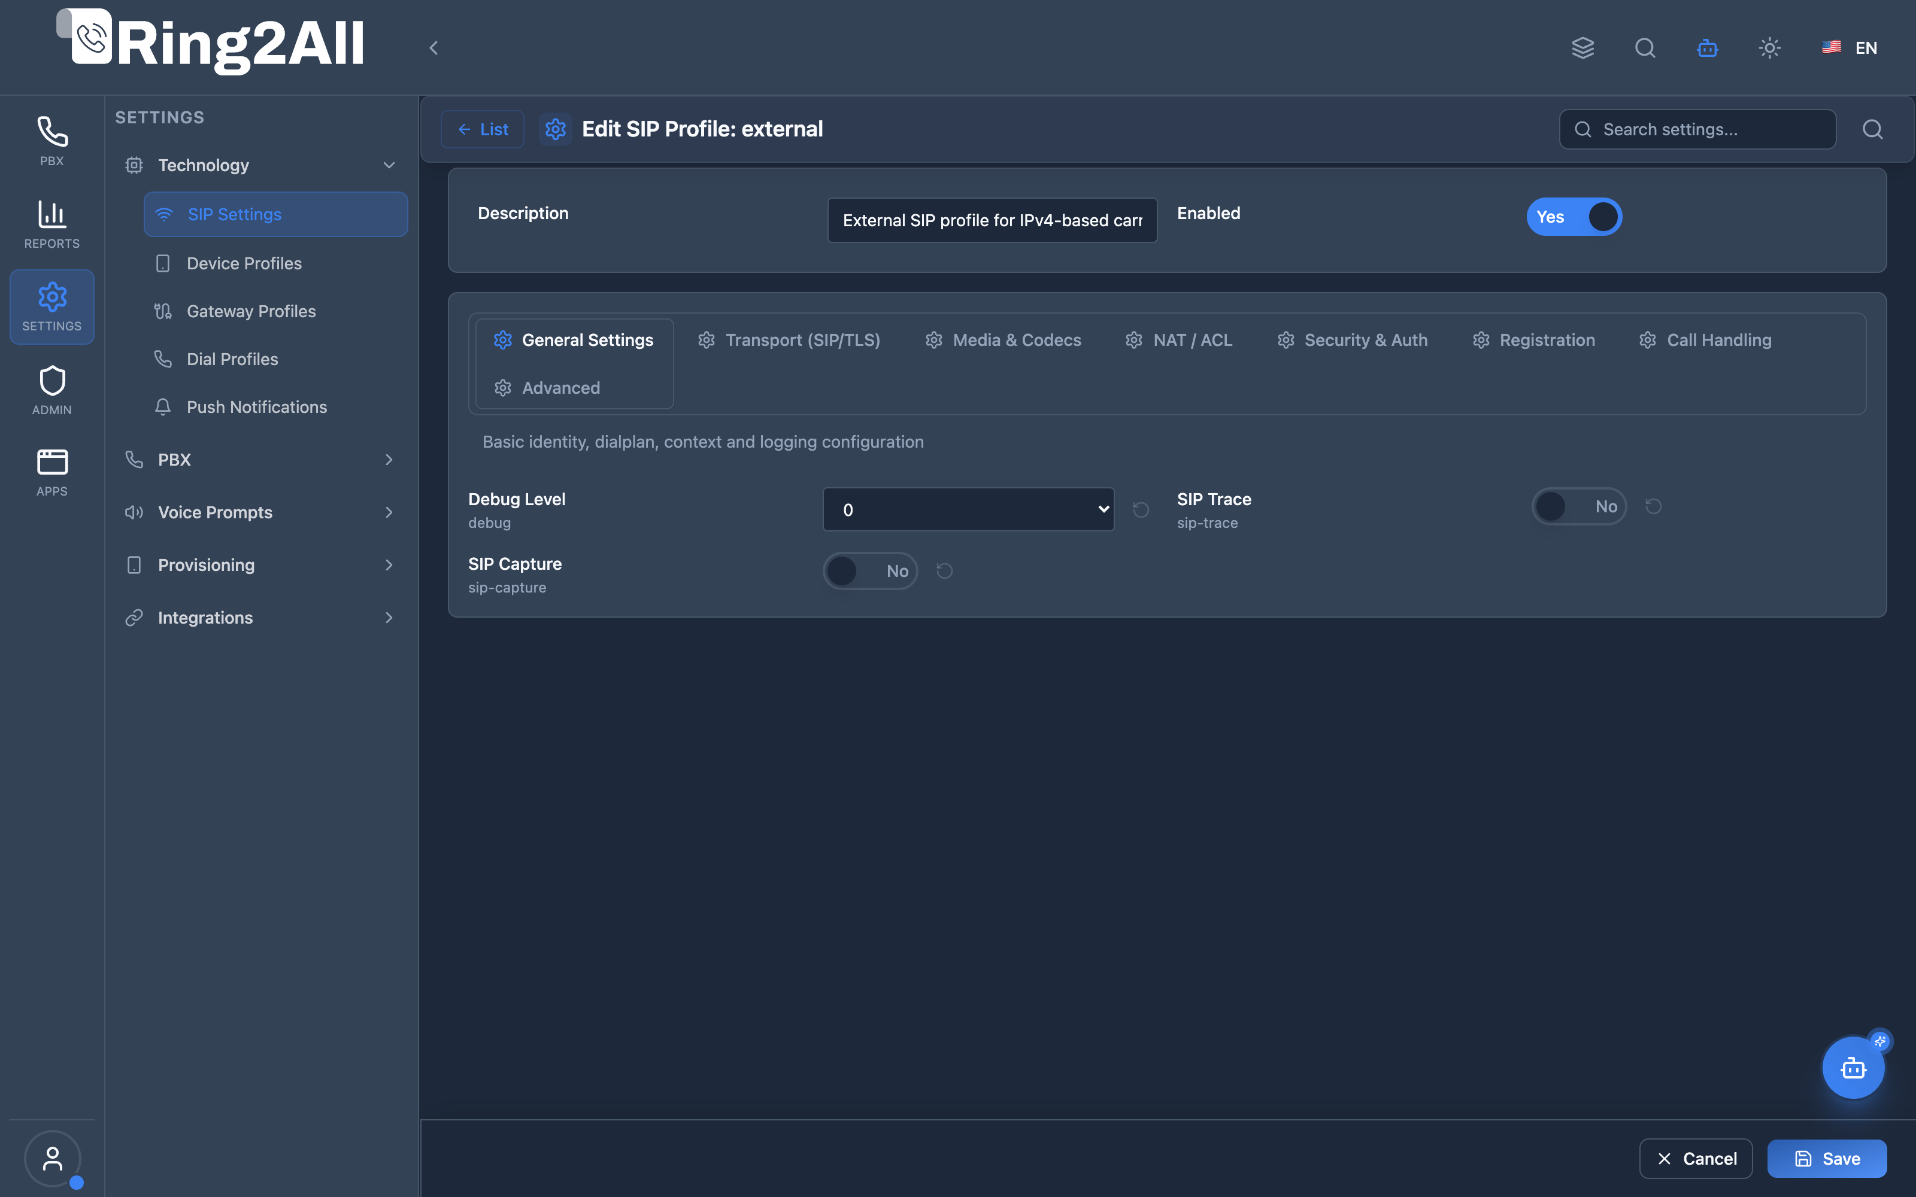
Task: Reset SIP Capture to default
Action: [945, 571]
